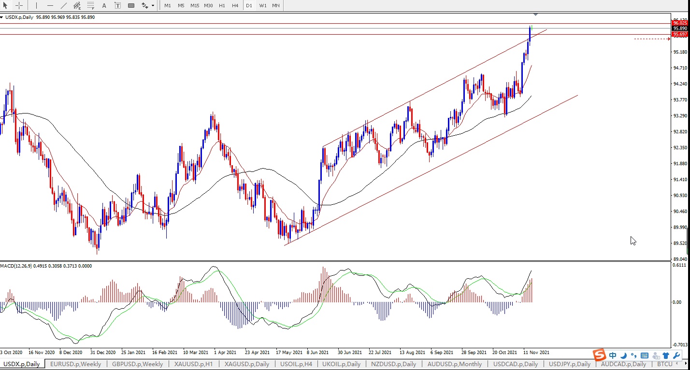Toggle Chinese punctuation mode icon
This screenshot has width=690, height=370.
[633, 356]
